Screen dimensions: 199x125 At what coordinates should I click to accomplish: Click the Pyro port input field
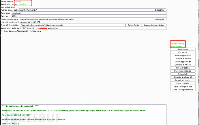(x=89, y=16)
